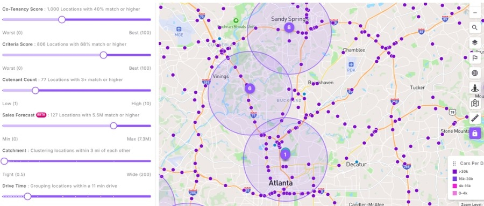Viewport: 484px width, 206px height.
Task: Click the Chamblee label on map
Action: coord(354,50)
